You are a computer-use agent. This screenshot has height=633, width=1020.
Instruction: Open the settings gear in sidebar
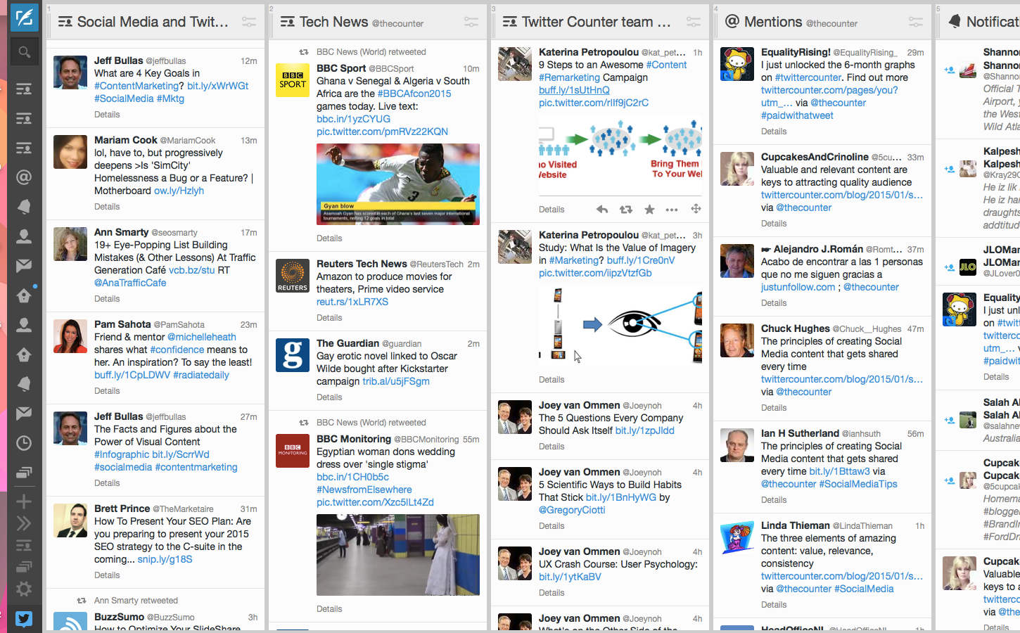pos(24,589)
